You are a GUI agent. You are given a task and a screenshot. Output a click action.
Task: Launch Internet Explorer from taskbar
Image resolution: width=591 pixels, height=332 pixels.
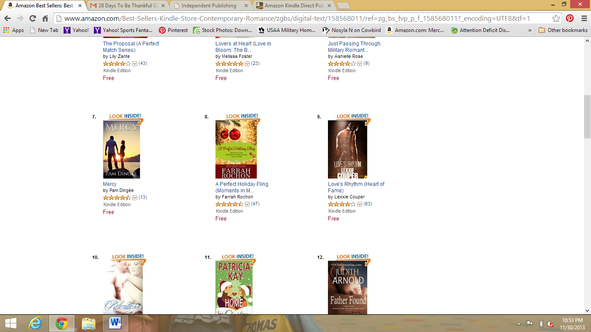click(35, 323)
